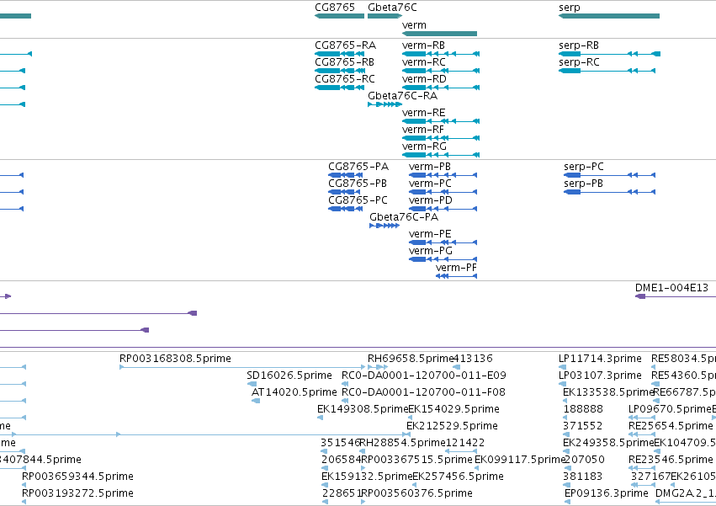Image resolution: width=716 pixels, height=506 pixels.
Task: Select EST EK154029.5prime
Action: [411, 418]
